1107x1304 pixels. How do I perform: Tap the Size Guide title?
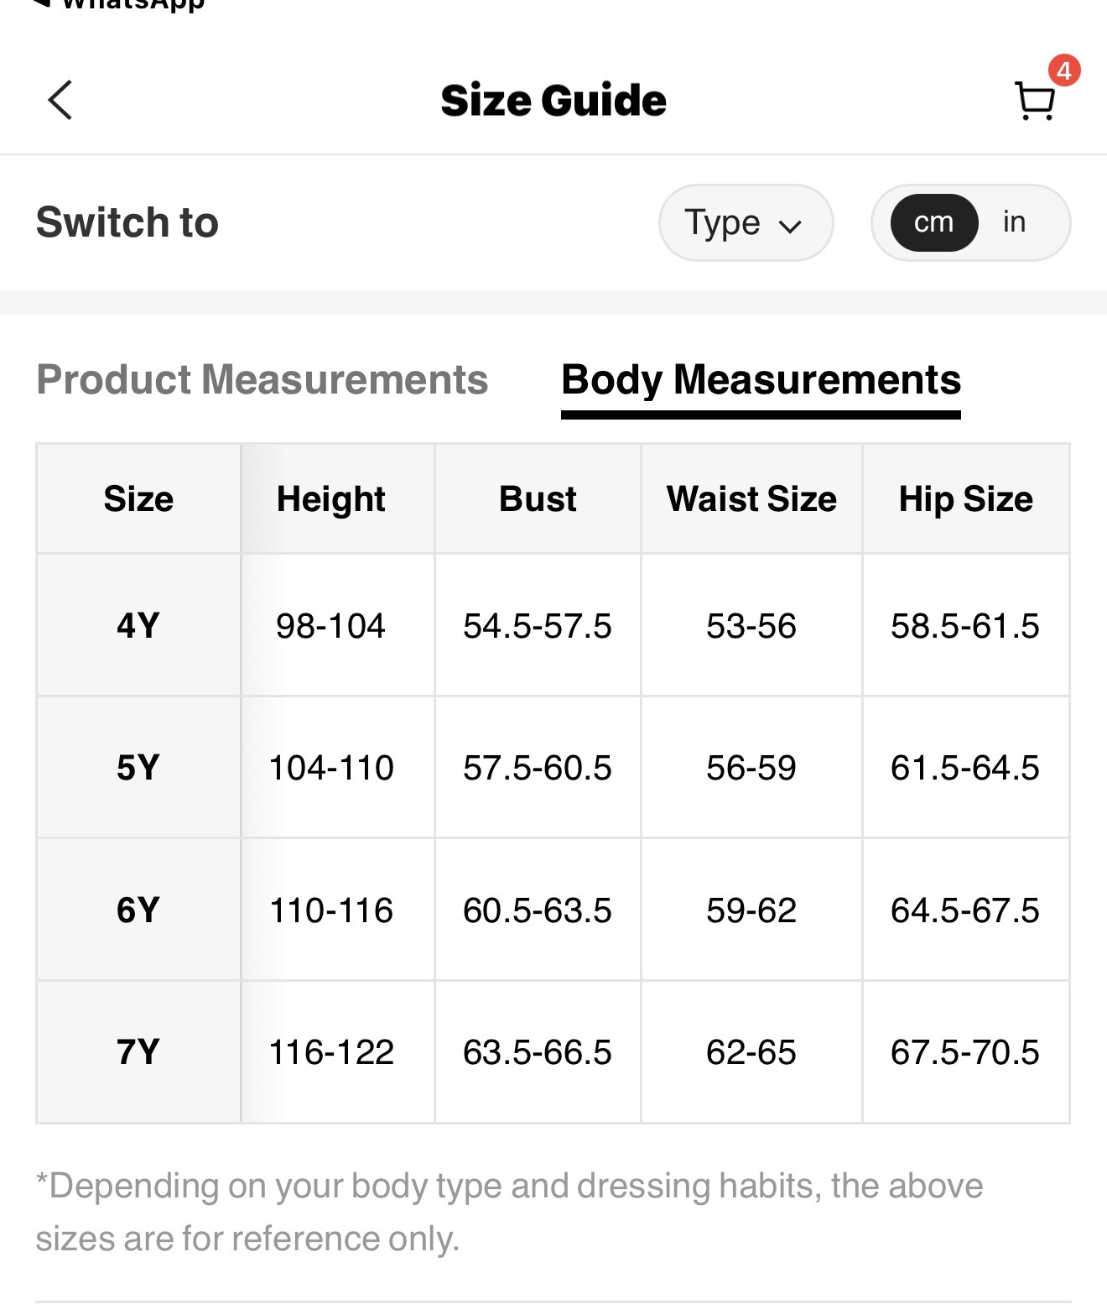(553, 101)
